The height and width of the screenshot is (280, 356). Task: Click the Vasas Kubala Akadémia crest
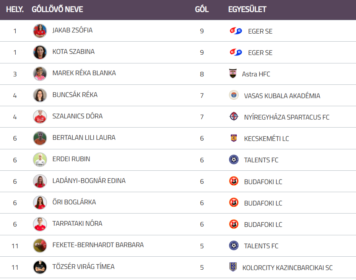pos(234,95)
